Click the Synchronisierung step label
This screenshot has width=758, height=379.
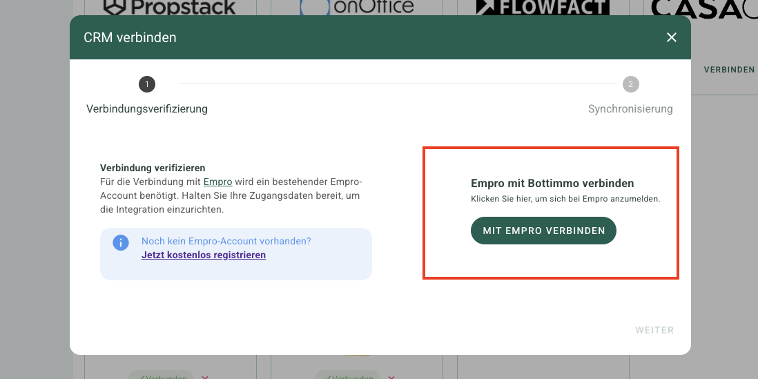(630, 109)
